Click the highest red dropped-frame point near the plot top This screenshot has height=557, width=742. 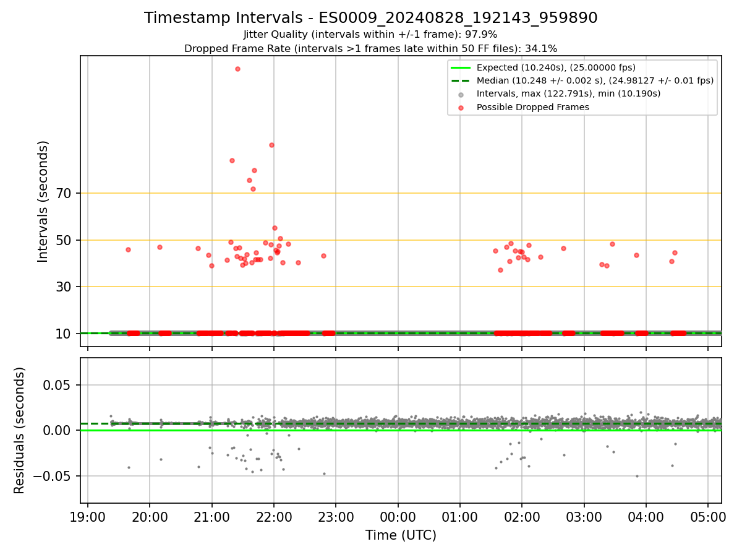coord(237,69)
